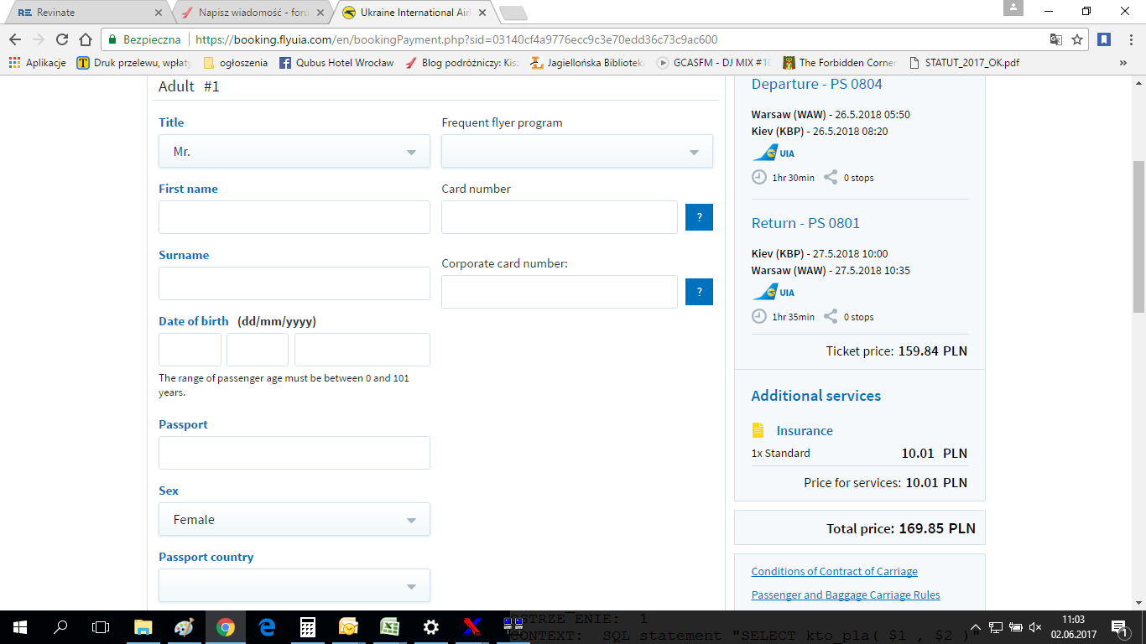
Task: Bookmark this page with the star icon
Action: pos(1077,39)
